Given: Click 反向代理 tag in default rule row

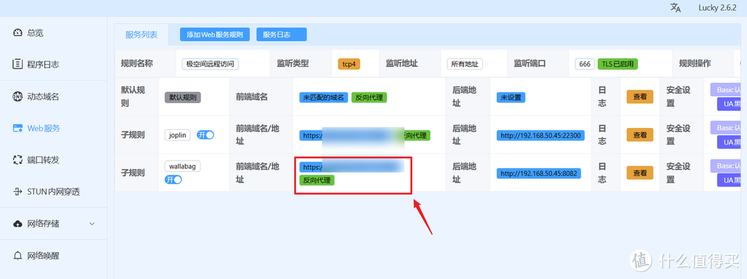Looking at the screenshot, I should (369, 97).
